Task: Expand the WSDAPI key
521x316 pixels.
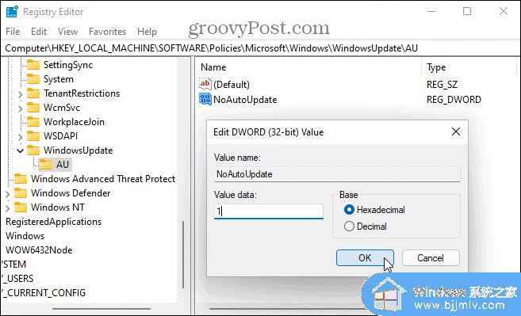Action: tap(21, 137)
